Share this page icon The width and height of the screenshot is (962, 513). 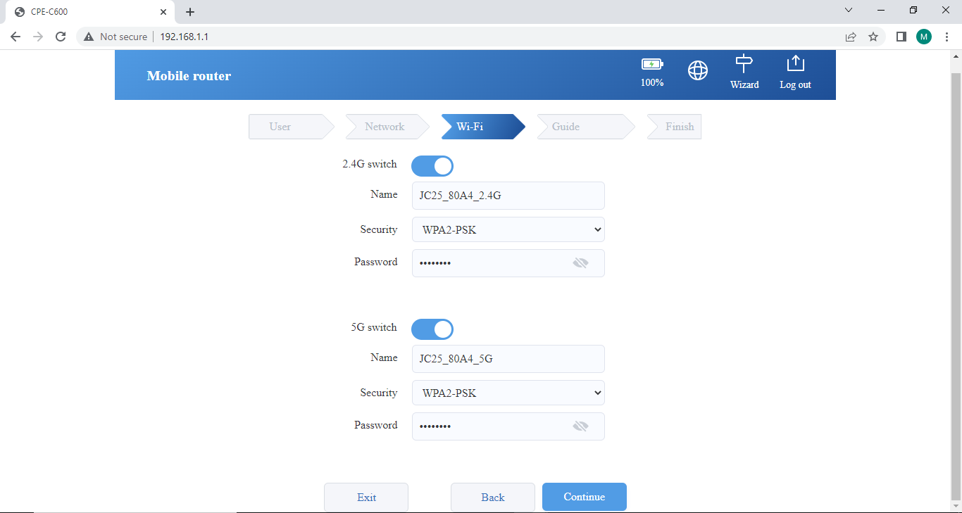pyautogui.click(x=851, y=37)
